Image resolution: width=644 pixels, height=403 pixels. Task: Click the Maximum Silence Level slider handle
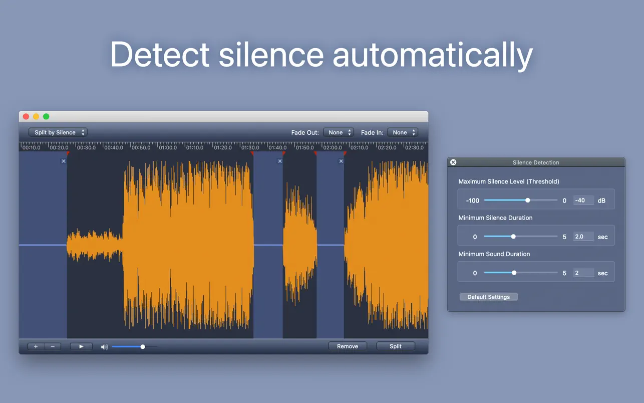click(527, 200)
